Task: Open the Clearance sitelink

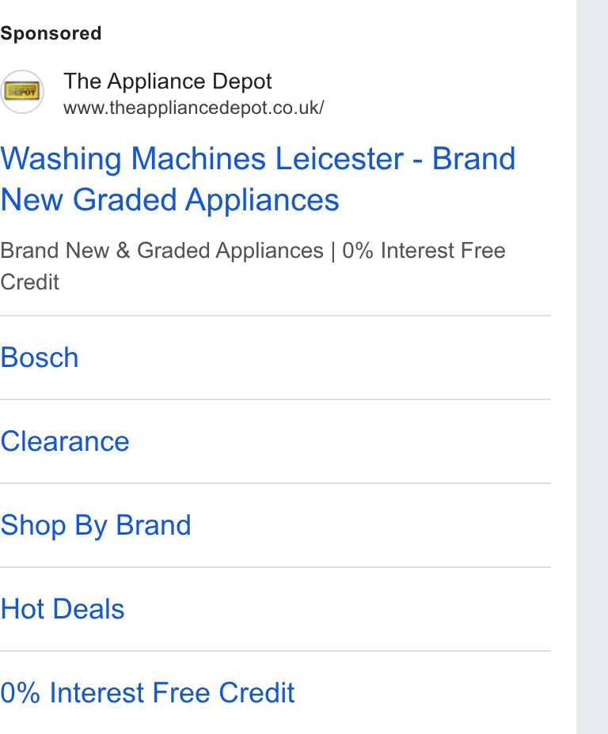Action: coord(65,441)
